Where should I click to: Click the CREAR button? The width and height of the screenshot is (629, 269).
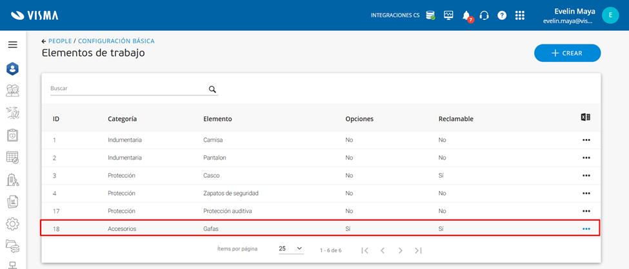click(567, 53)
